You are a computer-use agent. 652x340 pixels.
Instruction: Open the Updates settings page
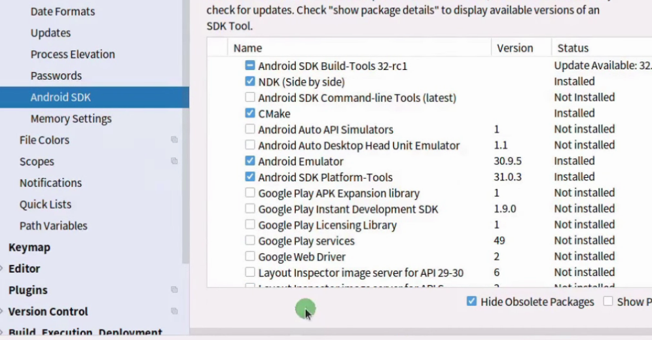[50, 33]
